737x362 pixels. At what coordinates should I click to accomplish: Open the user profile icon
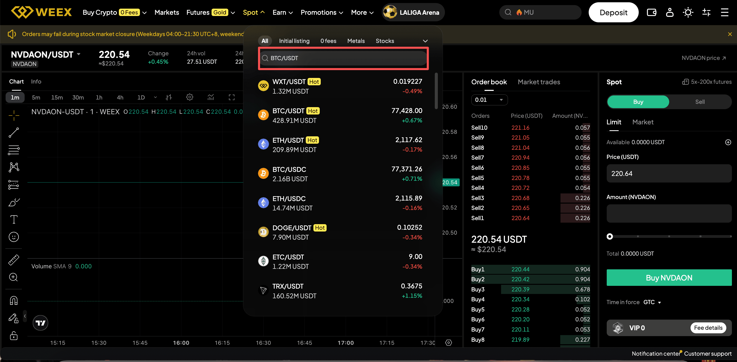(x=669, y=12)
